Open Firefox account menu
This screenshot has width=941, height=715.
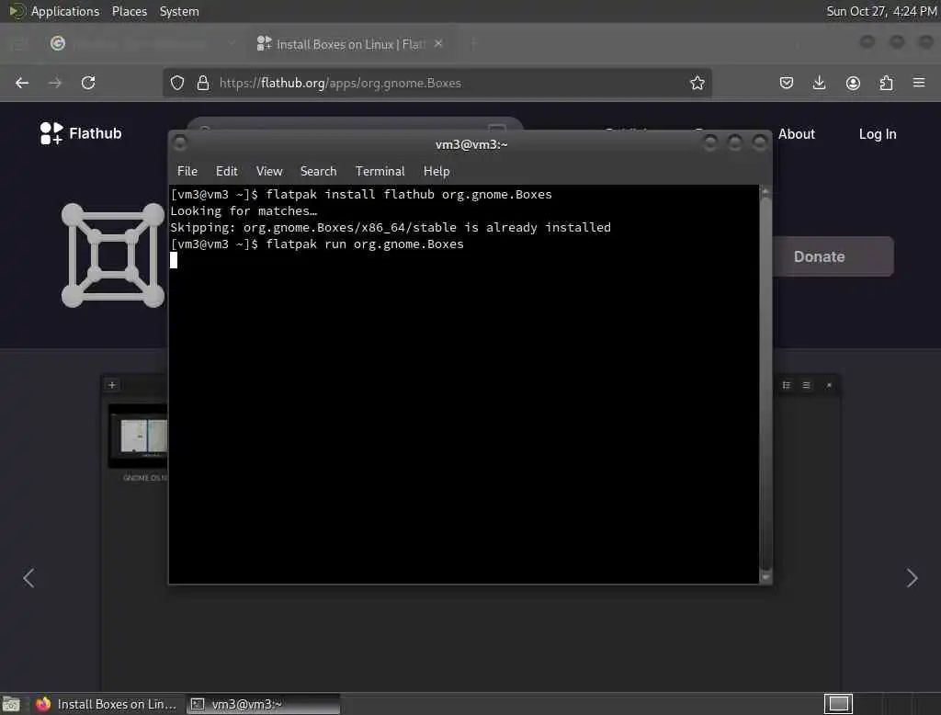[x=853, y=83]
